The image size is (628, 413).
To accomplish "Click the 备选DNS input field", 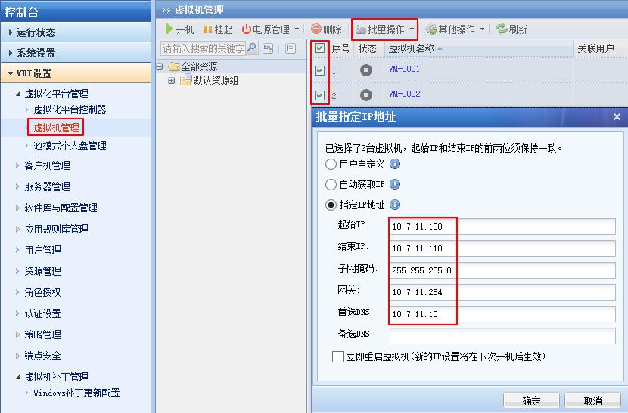I will pyautogui.click(x=502, y=335).
